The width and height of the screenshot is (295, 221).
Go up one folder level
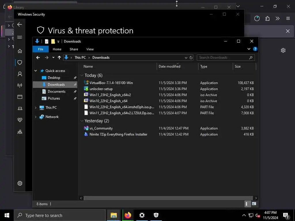pos(59,58)
